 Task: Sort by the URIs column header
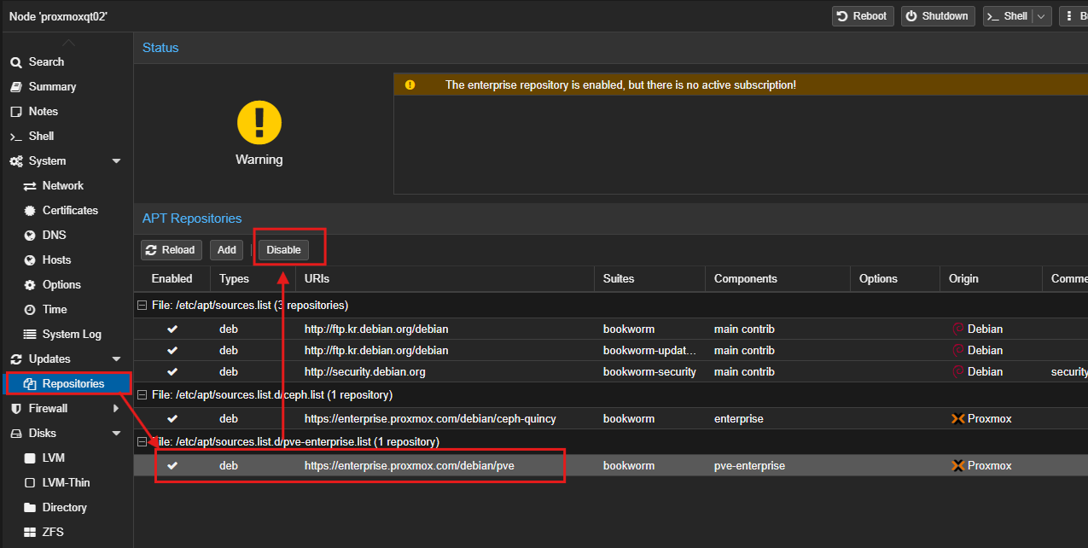tap(445, 278)
